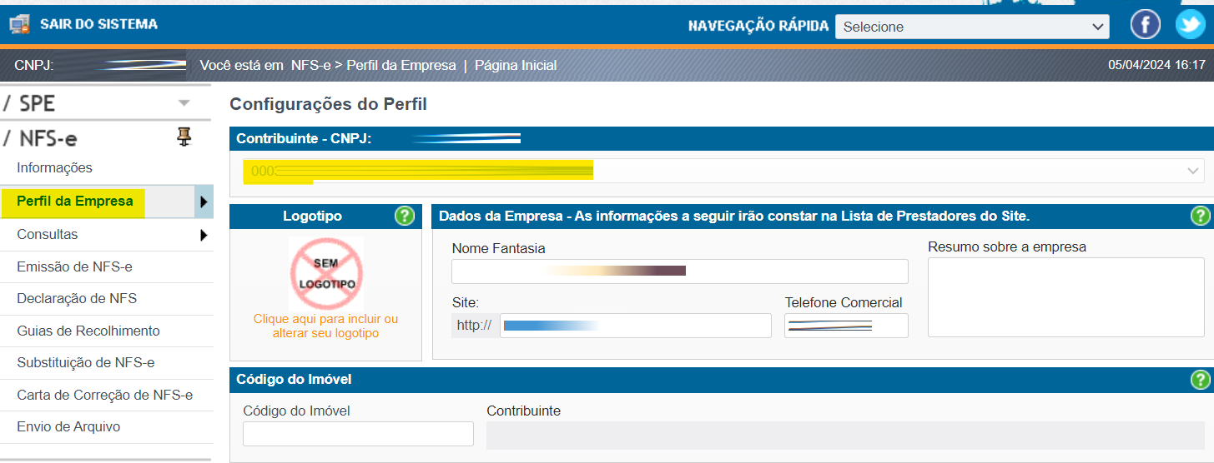Select Perfil da Empresa in the sidebar
The image size is (1214, 463).
point(74,202)
